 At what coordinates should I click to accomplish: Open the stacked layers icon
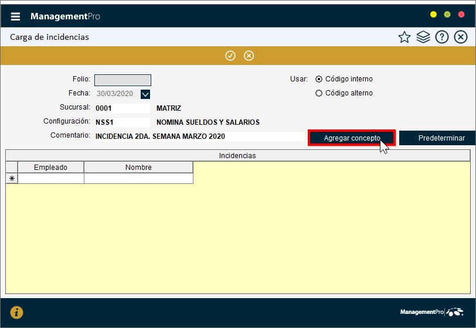pos(423,37)
